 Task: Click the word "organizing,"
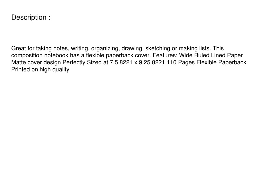105,48
